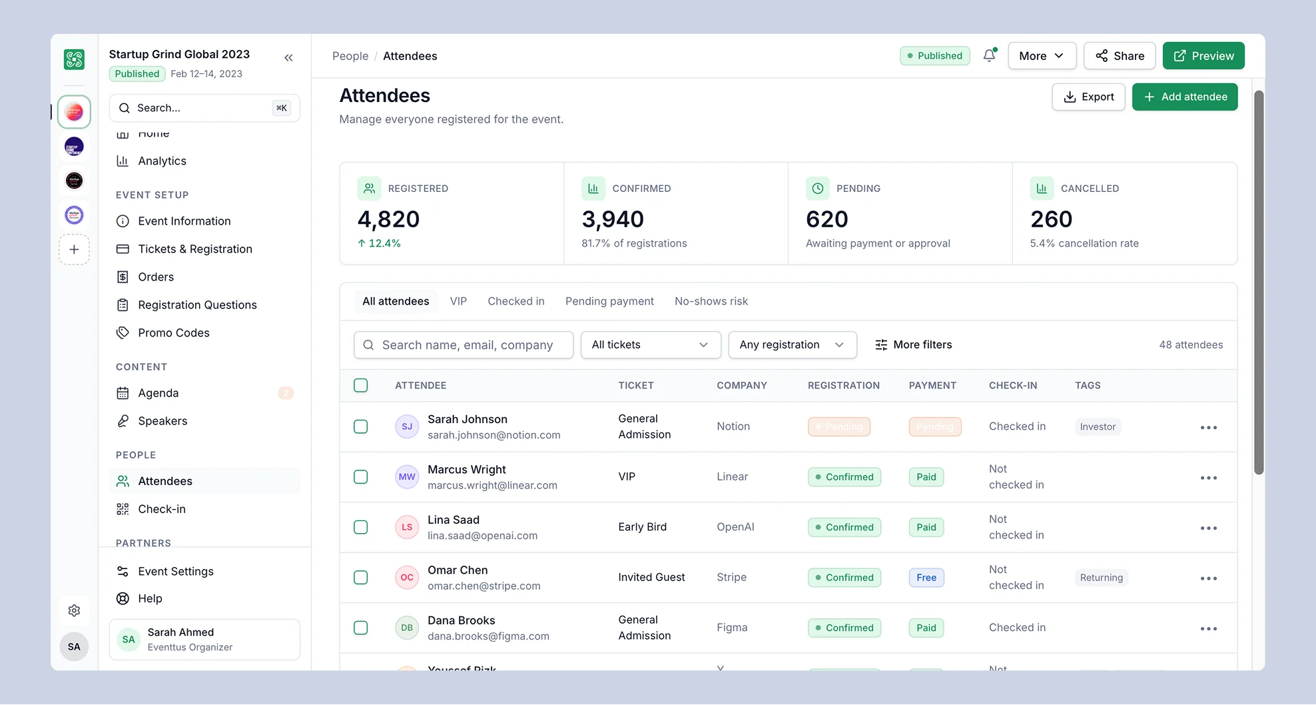Click the Published status badge in header
This screenshot has width=1316, height=705.
(x=935, y=56)
